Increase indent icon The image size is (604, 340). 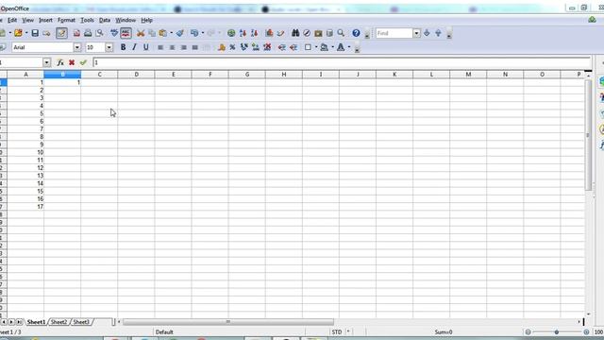coord(294,47)
